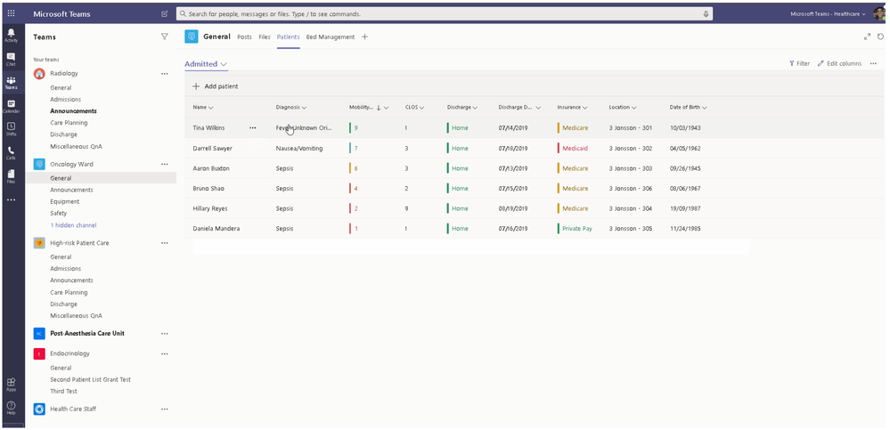The height and width of the screenshot is (430, 890).
Task: Open Calendar in the left rail
Action: (x=11, y=106)
